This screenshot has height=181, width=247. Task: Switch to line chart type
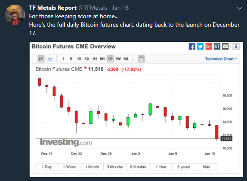[50, 59]
